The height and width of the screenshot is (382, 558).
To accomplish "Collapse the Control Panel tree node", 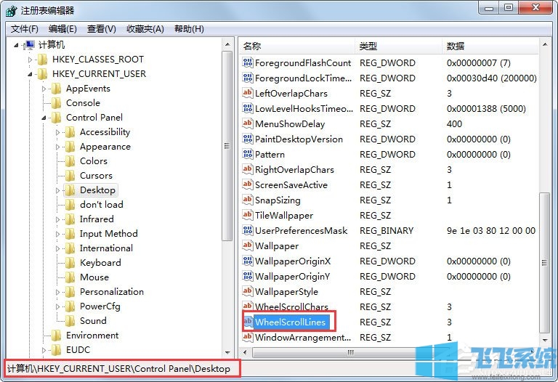I will (44, 117).
